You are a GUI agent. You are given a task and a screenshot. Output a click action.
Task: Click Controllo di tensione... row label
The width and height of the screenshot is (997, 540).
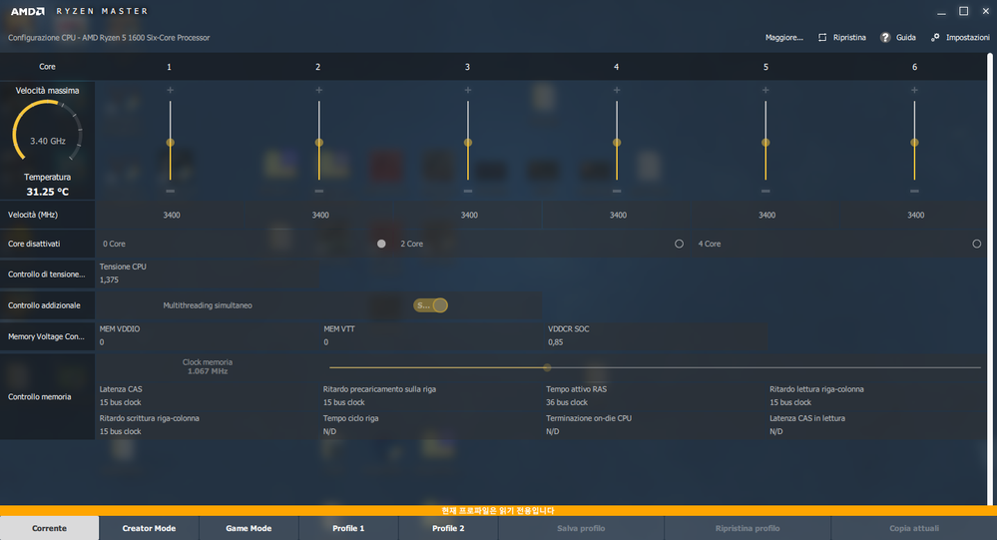click(46, 274)
